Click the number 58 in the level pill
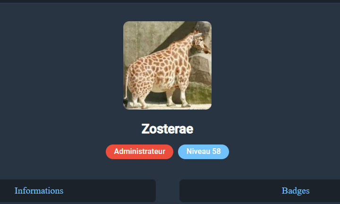Screen dimensions: 340x204 click(216, 151)
